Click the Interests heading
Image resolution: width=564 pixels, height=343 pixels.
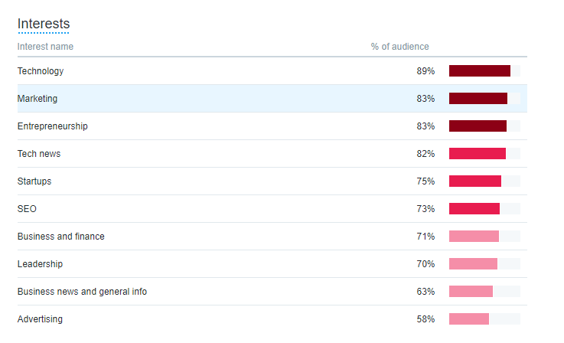tap(44, 24)
